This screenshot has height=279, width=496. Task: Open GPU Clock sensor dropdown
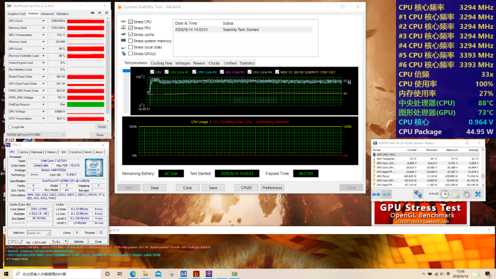click(43, 21)
